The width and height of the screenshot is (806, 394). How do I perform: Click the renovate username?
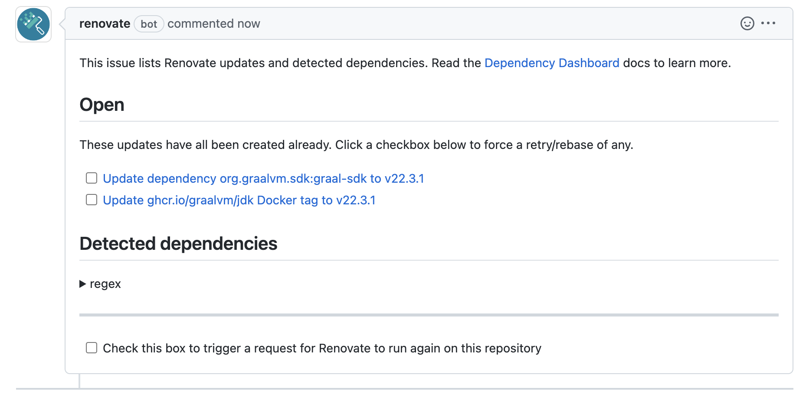[x=105, y=24]
